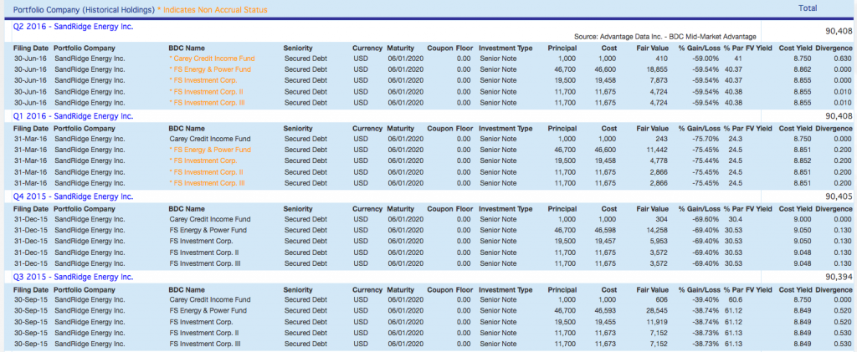
Task: Open the Q2 2016 - SandRidge Energy Inc. section link
Action: [74, 26]
